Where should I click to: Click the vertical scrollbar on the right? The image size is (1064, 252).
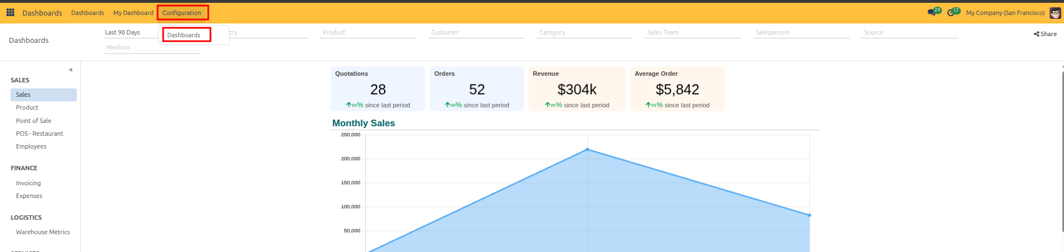[x=1062, y=150]
